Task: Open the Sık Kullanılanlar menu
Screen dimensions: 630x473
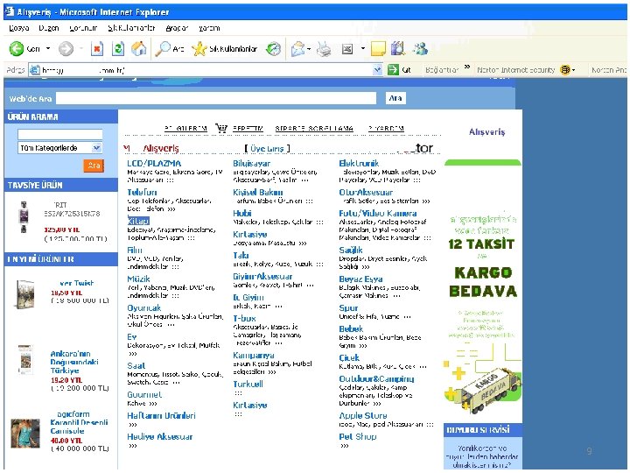Action: coord(131,28)
